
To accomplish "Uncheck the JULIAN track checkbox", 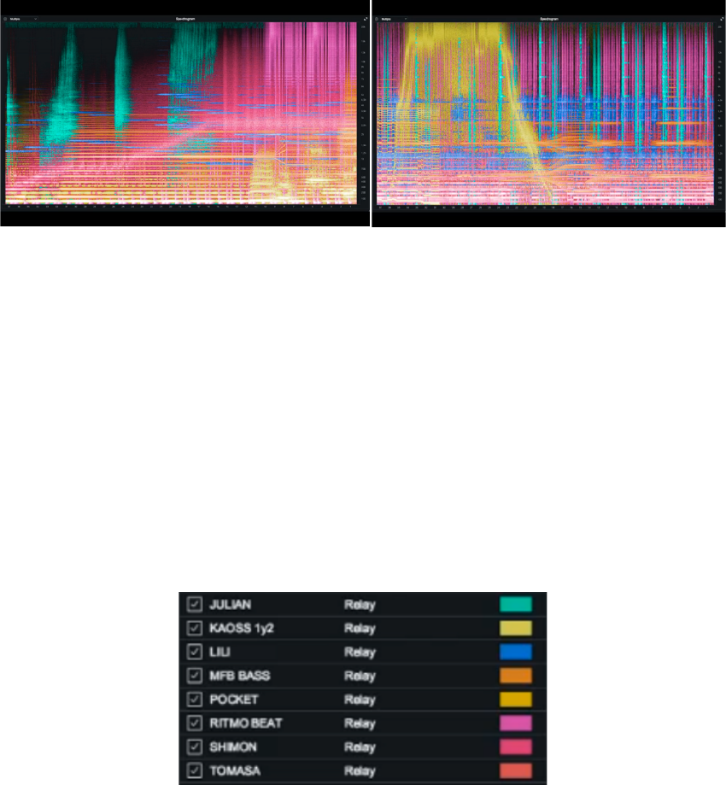I will tap(195, 605).
